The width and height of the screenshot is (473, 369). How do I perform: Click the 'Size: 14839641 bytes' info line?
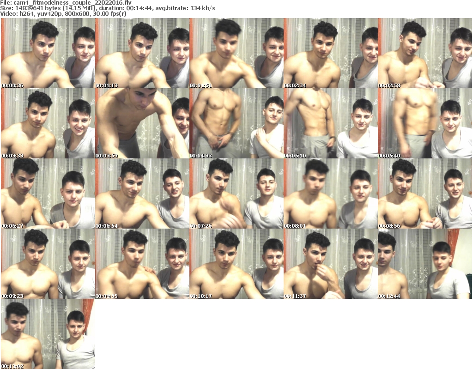coord(107,8)
